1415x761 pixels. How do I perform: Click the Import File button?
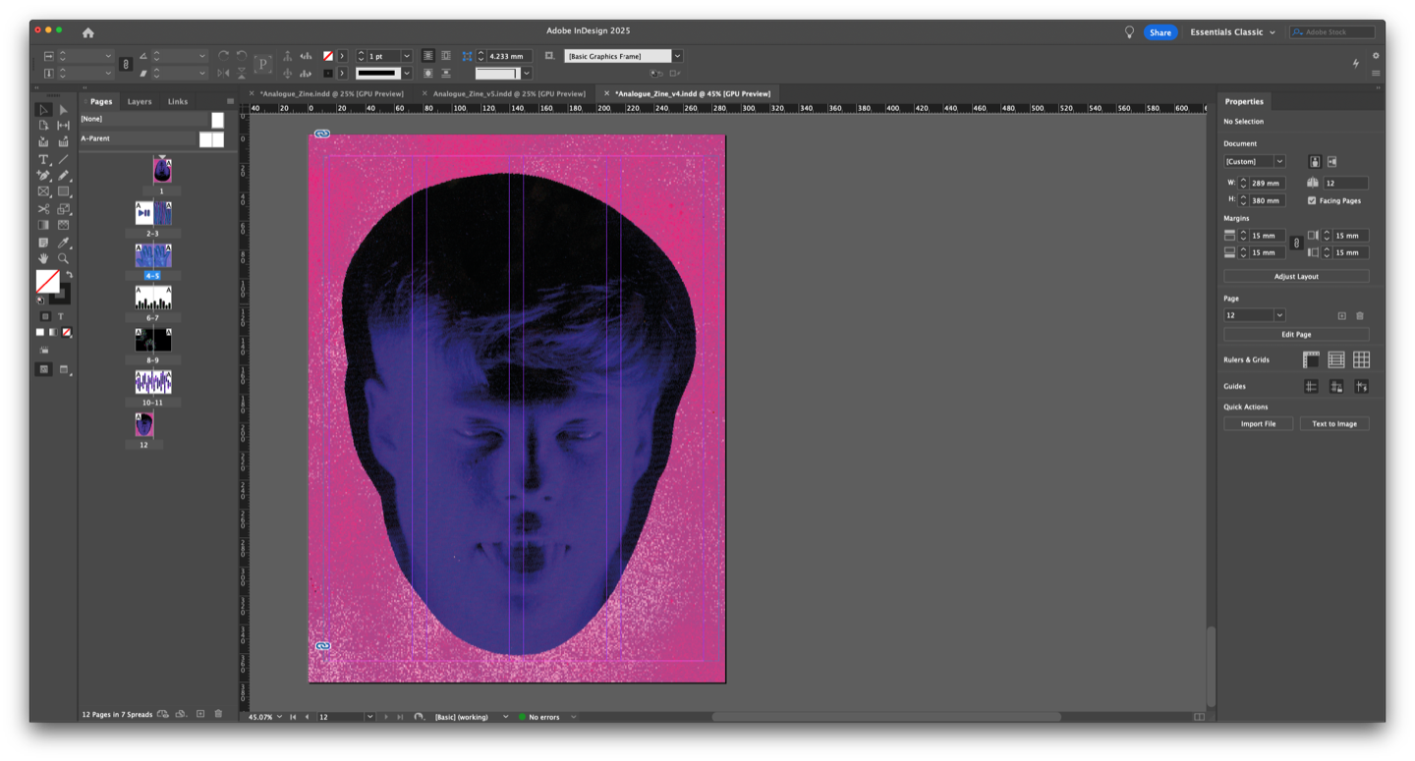(1258, 424)
